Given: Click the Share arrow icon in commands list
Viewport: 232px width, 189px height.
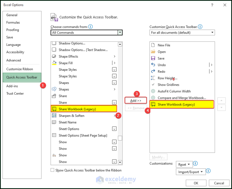Looking at the screenshot, I should point(54,96).
